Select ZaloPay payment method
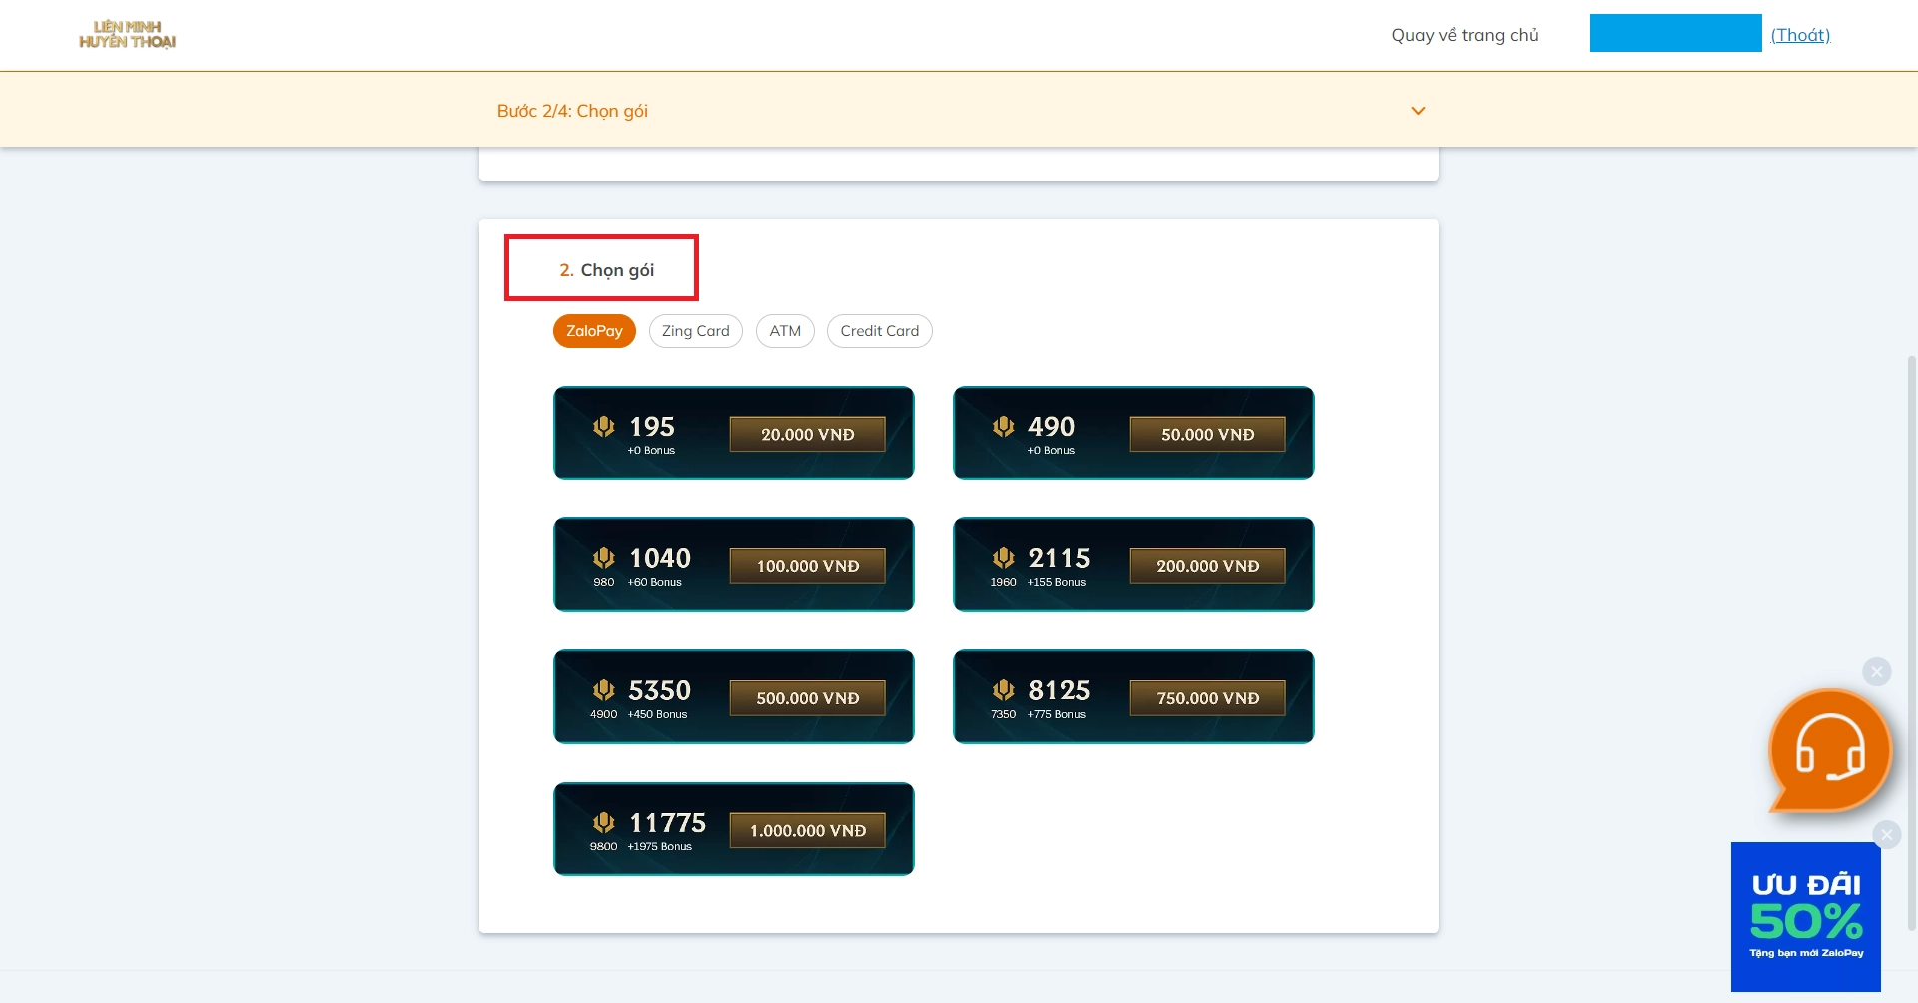 (594, 331)
